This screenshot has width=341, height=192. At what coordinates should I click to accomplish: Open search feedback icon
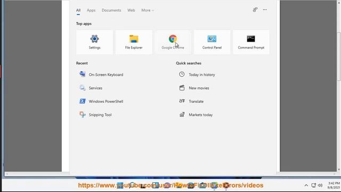coord(255,10)
